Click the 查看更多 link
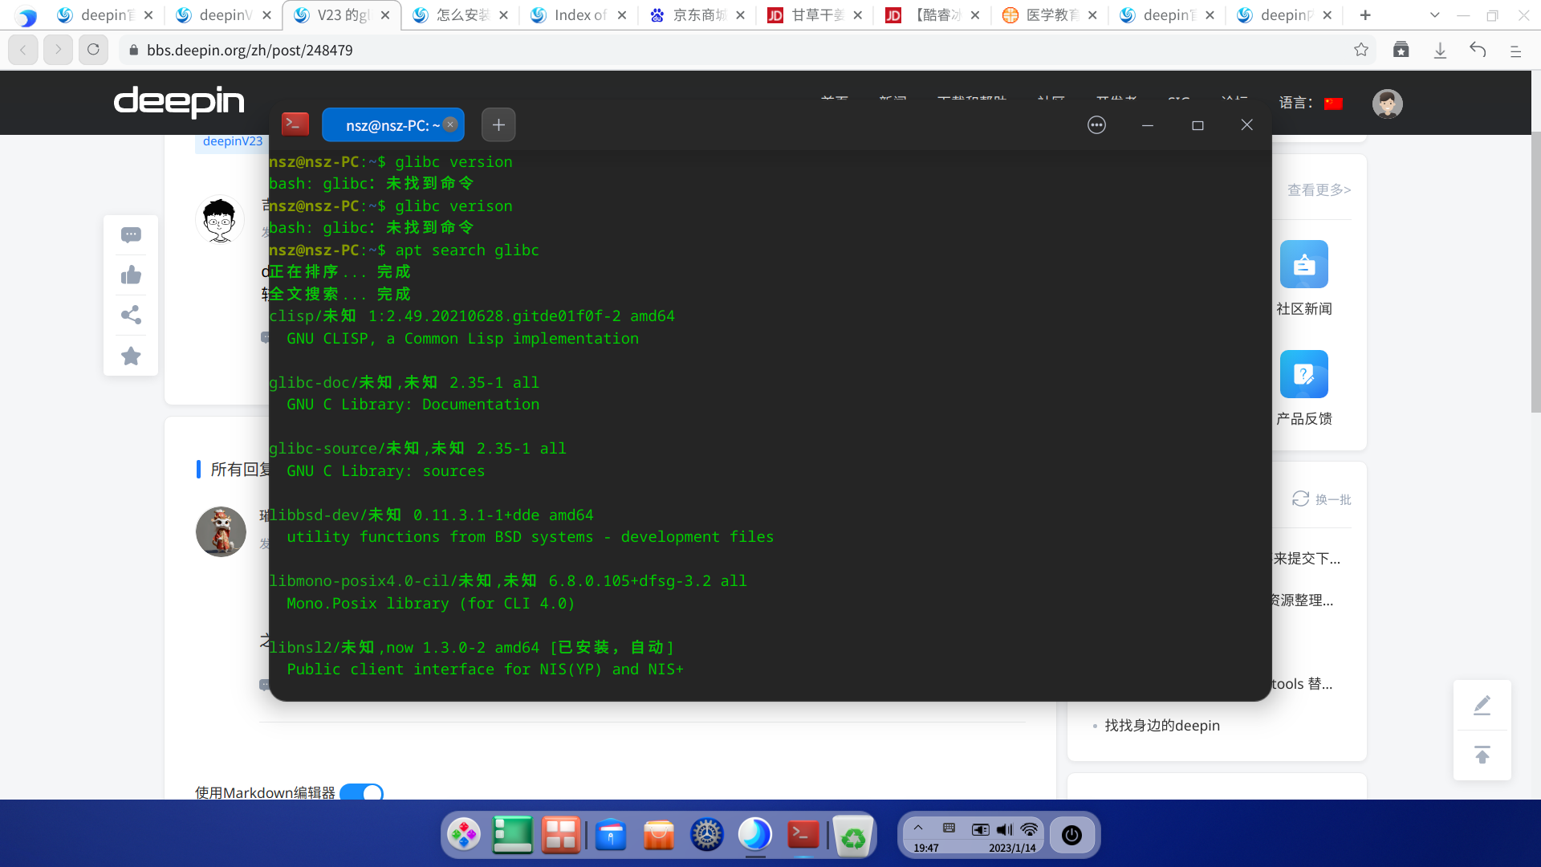 pos(1319,190)
